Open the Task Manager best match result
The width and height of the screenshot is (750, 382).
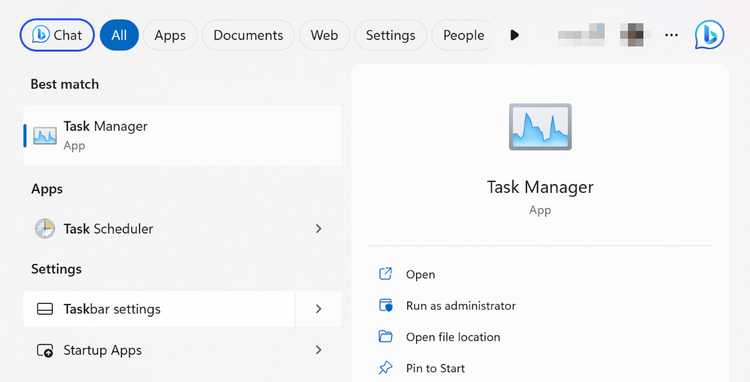click(183, 136)
